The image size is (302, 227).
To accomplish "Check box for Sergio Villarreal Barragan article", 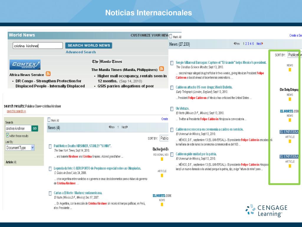I will tap(172, 63).
